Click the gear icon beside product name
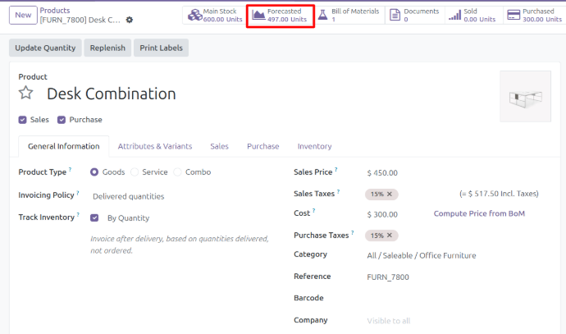Screen dimensions: 566x334 (x=129, y=20)
